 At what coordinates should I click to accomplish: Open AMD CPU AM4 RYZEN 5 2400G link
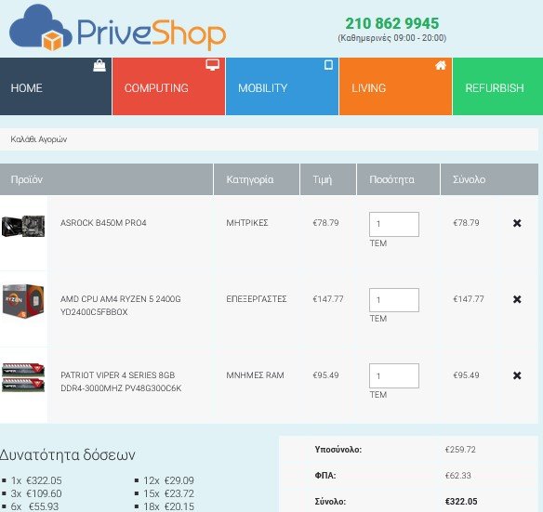pyautogui.click(x=121, y=306)
